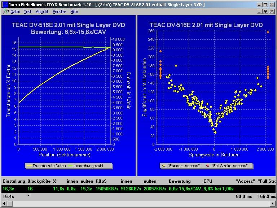Viewport: 277px width, 208px height.
Task: Click the "Access" column header
Action: pyautogui.click(x=246, y=181)
